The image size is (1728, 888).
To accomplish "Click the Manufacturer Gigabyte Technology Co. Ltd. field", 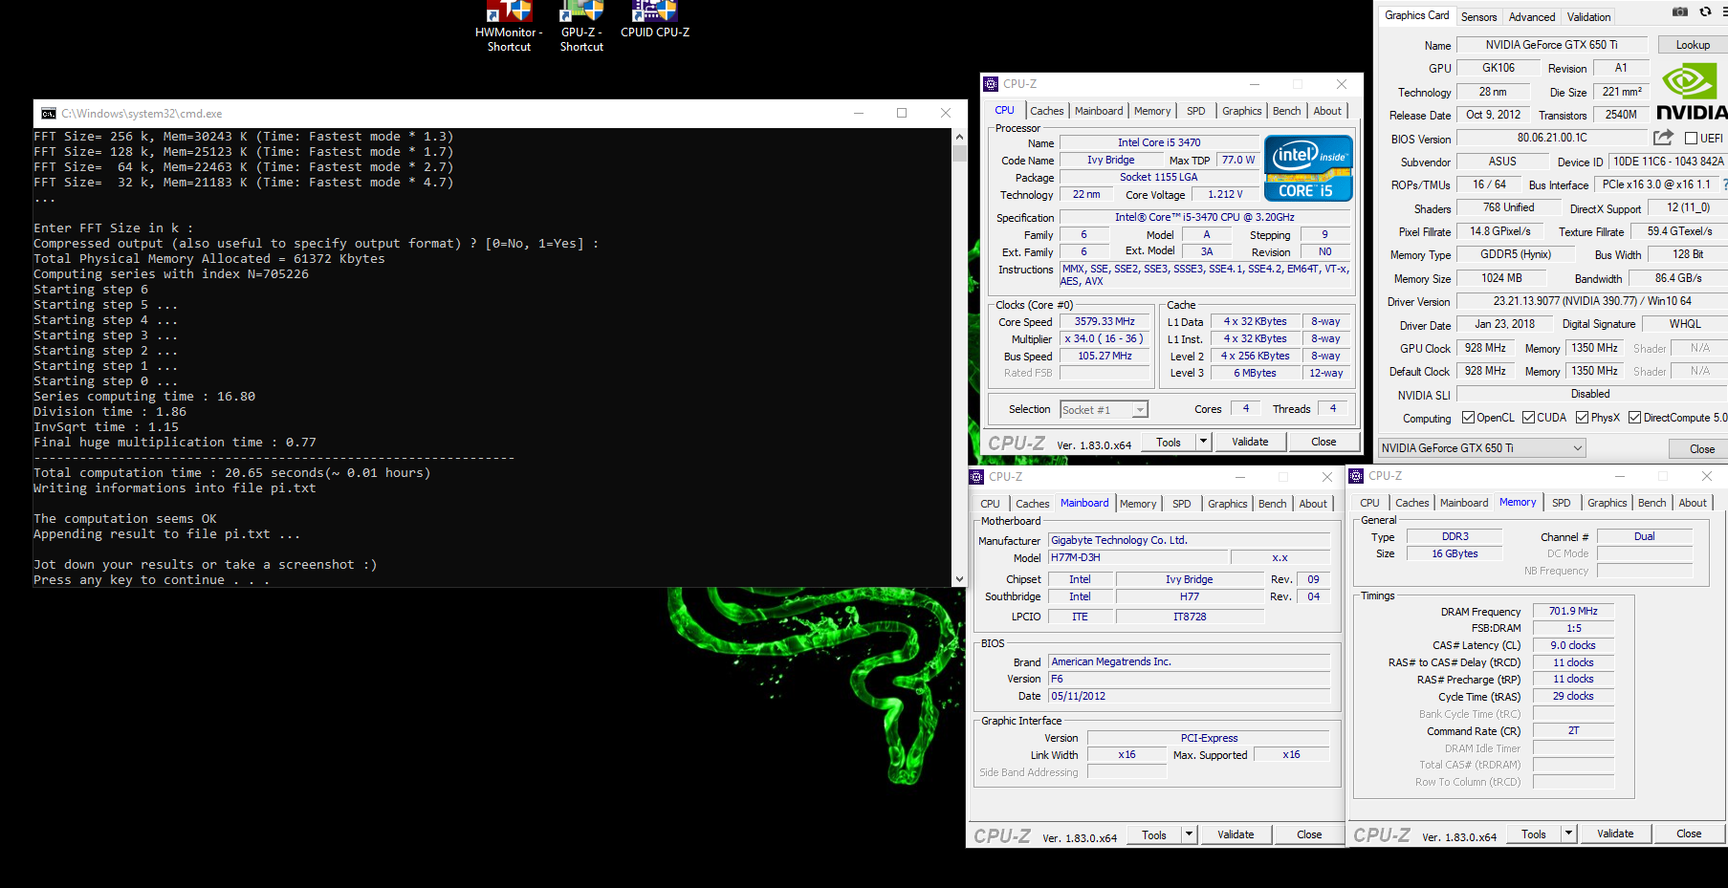I will (x=1189, y=540).
